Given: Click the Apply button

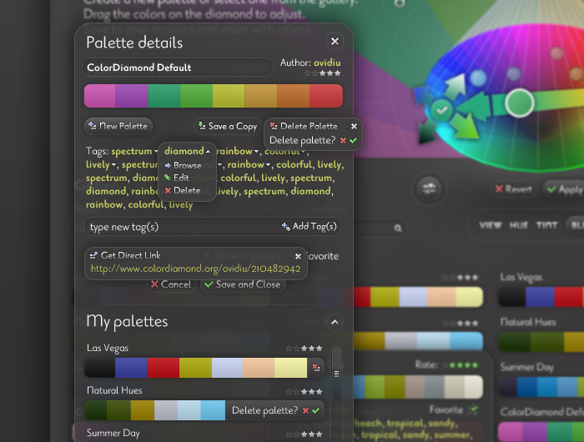Looking at the screenshot, I should (x=564, y=189).
